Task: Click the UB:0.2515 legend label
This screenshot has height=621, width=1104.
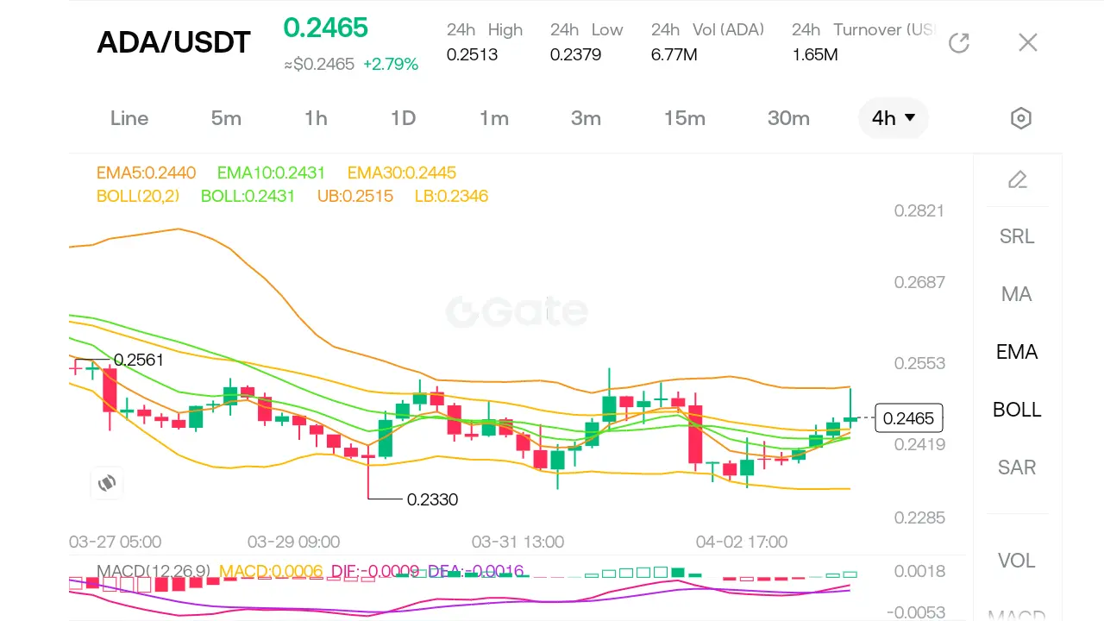Action: (355, 196)
